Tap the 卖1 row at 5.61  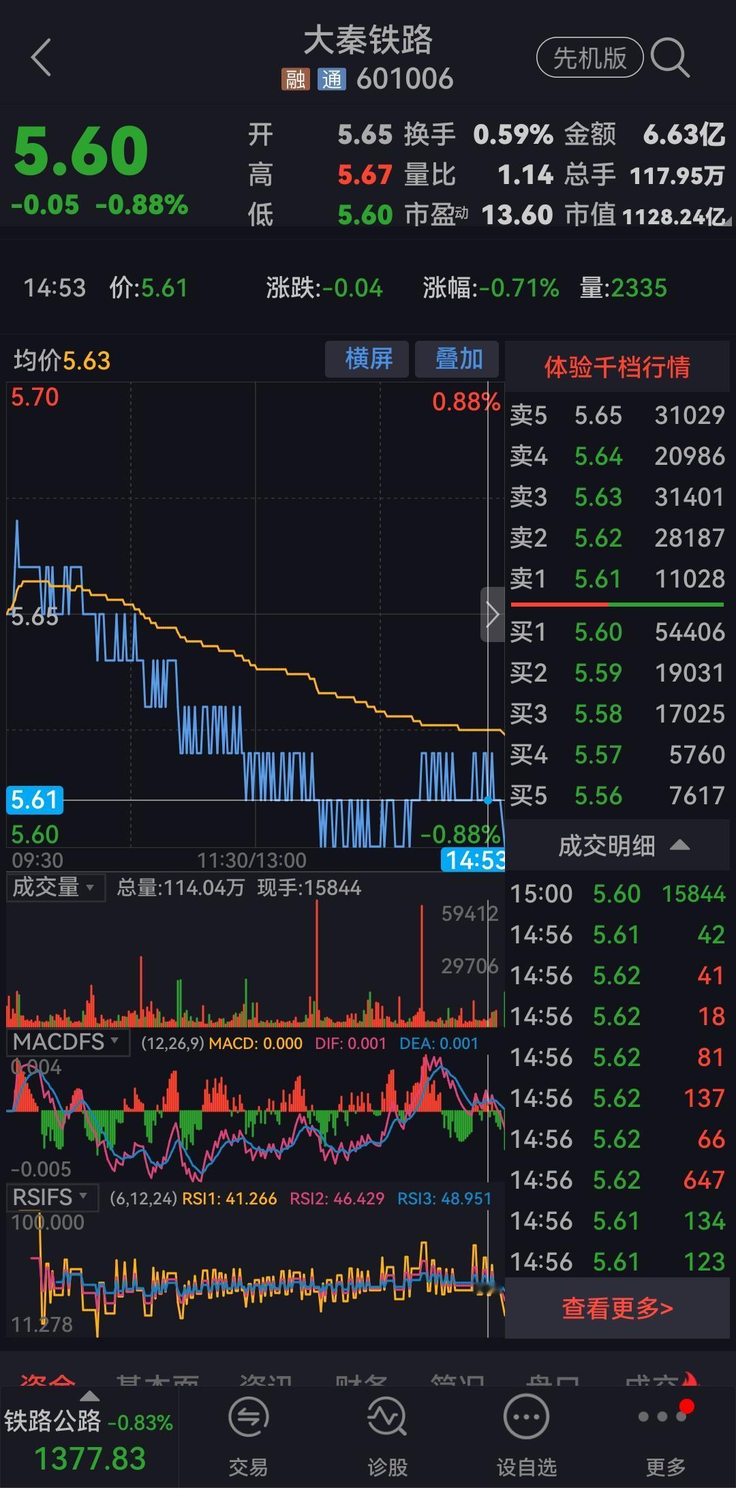click(617, 579)
